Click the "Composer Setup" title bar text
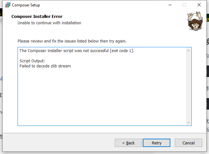 click(26, 5)
